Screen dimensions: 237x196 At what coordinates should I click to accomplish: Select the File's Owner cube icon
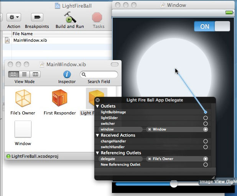(23, 98)
